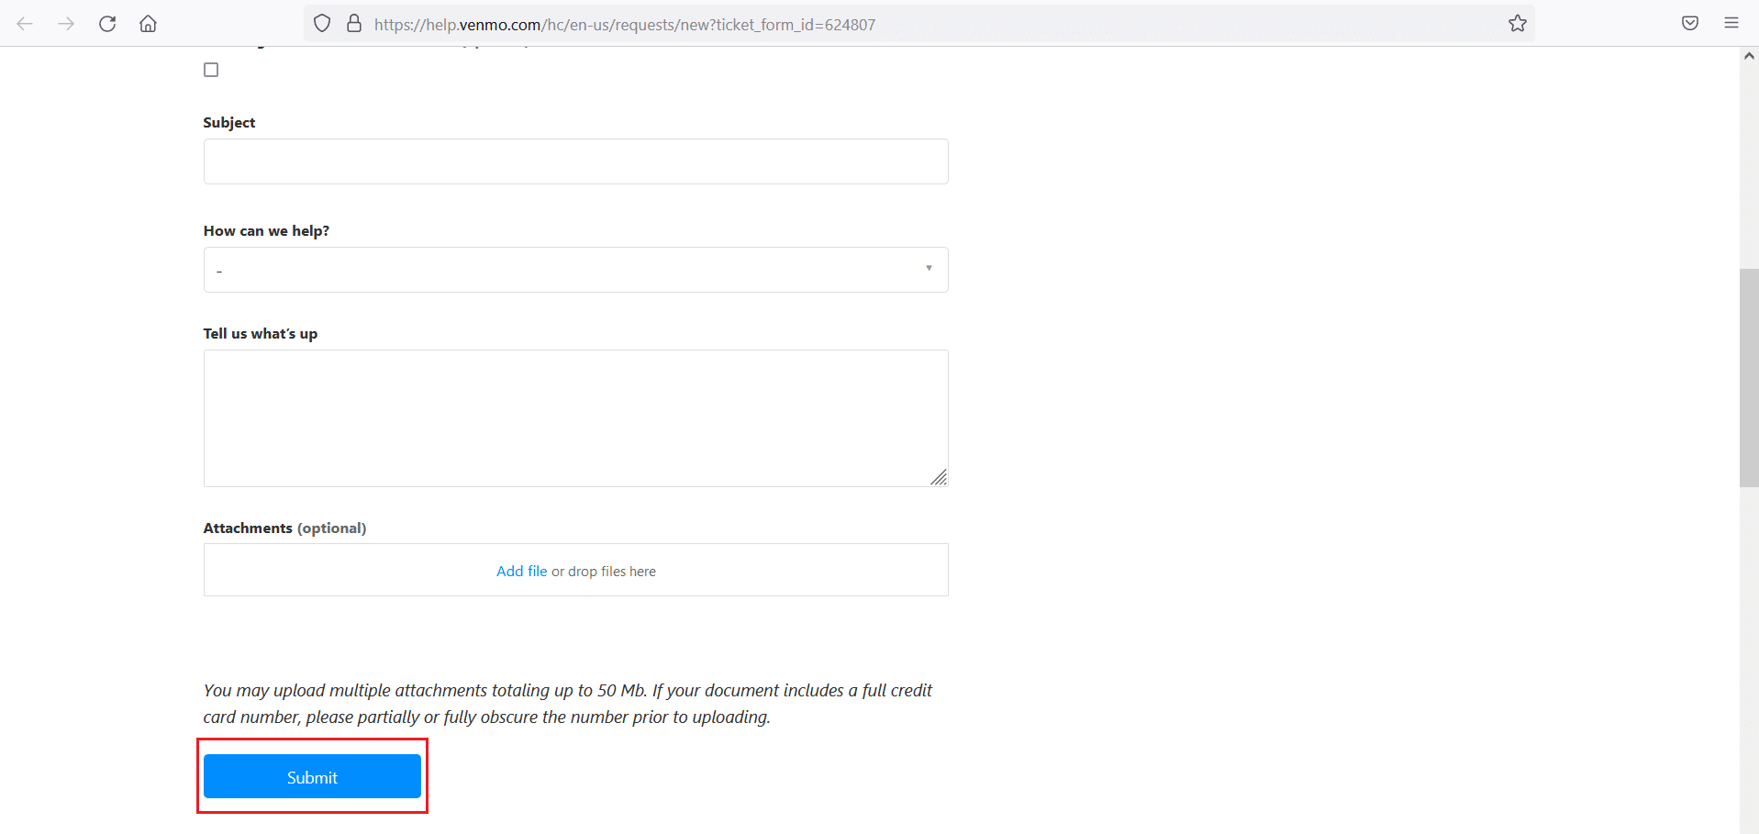Bookmark this page with the star icon
This screenshot has width=1759, height=834.
click(x=1517, y=23)
